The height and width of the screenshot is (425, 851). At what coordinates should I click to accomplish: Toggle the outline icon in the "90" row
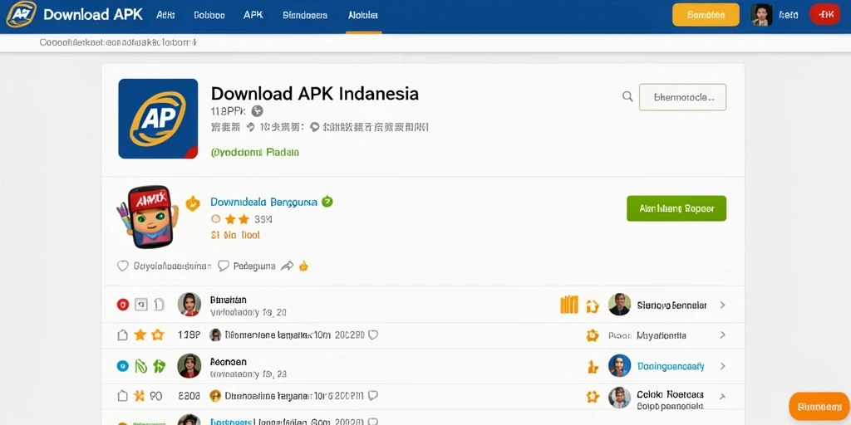click(x=123, y=396)
